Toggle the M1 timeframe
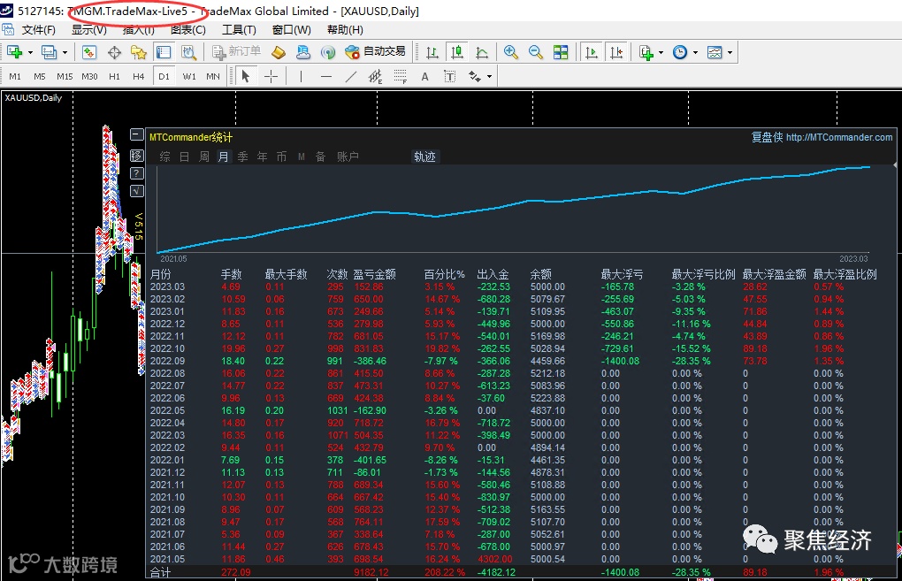This screenshot has width=902, height=581. pyautogui.click(x=15, y=77)
